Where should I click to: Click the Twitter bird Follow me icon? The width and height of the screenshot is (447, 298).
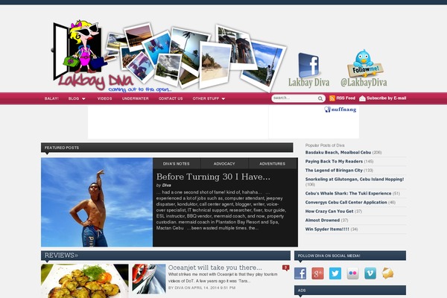click(x=365, y=63)
